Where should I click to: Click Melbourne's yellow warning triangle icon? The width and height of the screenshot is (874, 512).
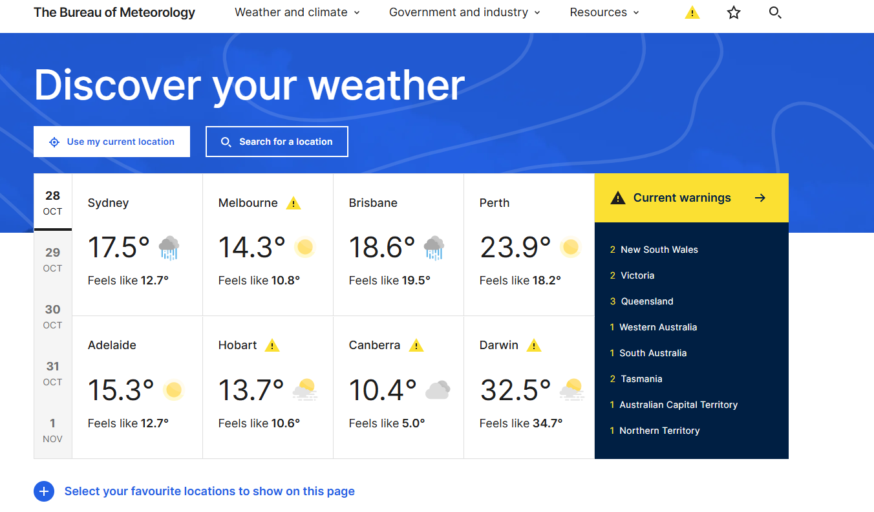[x=293, y=204]
